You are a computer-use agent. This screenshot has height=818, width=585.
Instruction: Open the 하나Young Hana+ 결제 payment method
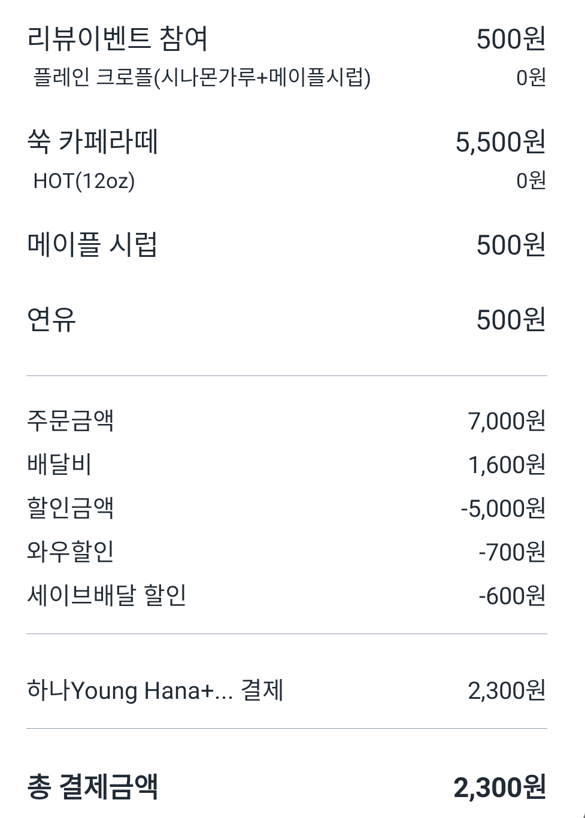(155, 690)
